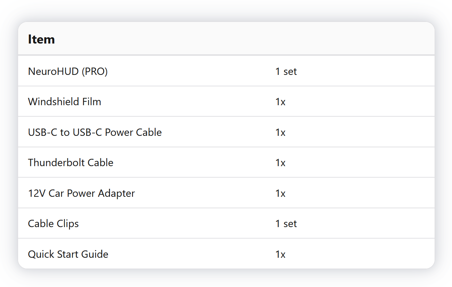Select the word "Guide" in last row
The height and width of the screenshot is (287, 452).
(x=95, y=254)
